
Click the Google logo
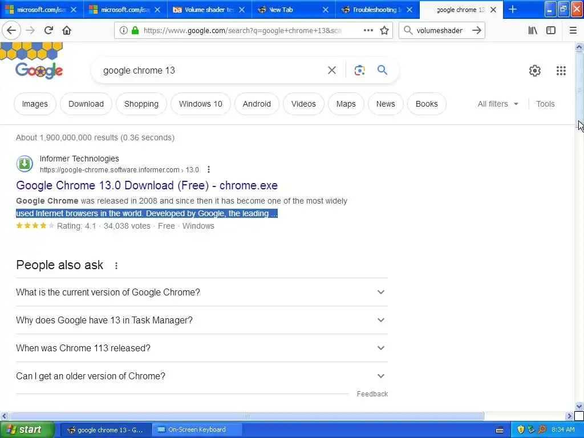[39, 70]
